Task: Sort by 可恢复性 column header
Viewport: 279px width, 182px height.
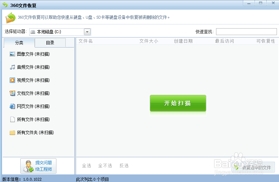Action: coord(266,41)
